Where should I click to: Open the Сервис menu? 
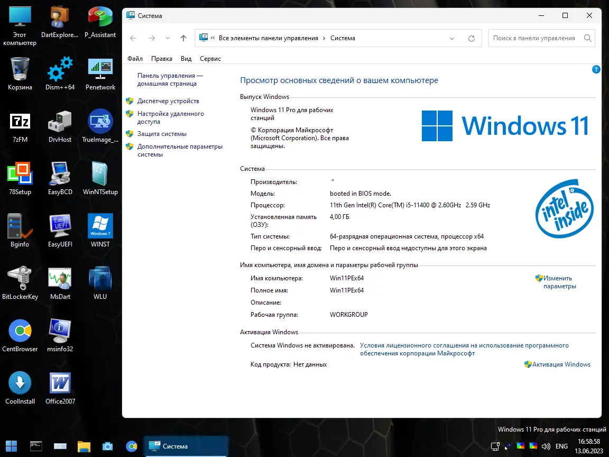[210, 59]
